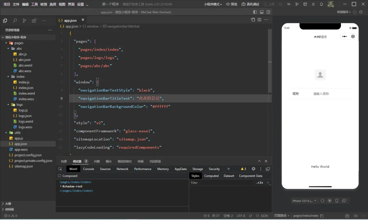Open the mini program mode (小程序模式) dropdown

[x=213, y=4]
